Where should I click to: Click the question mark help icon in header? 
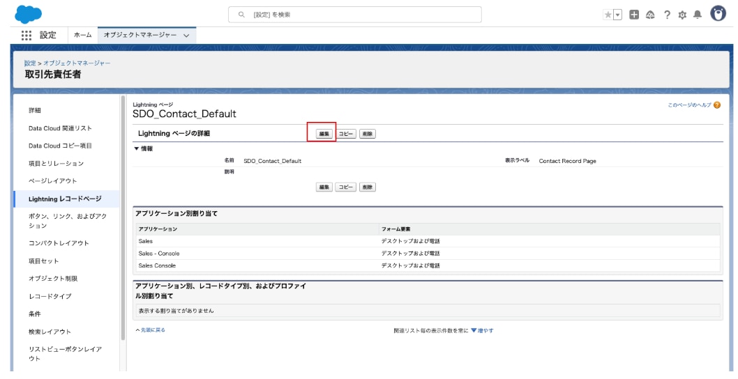tap(667, 15)
